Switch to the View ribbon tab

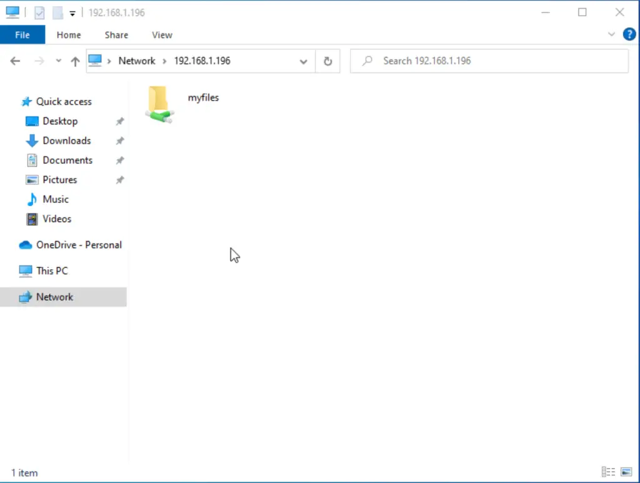(162, 35)
